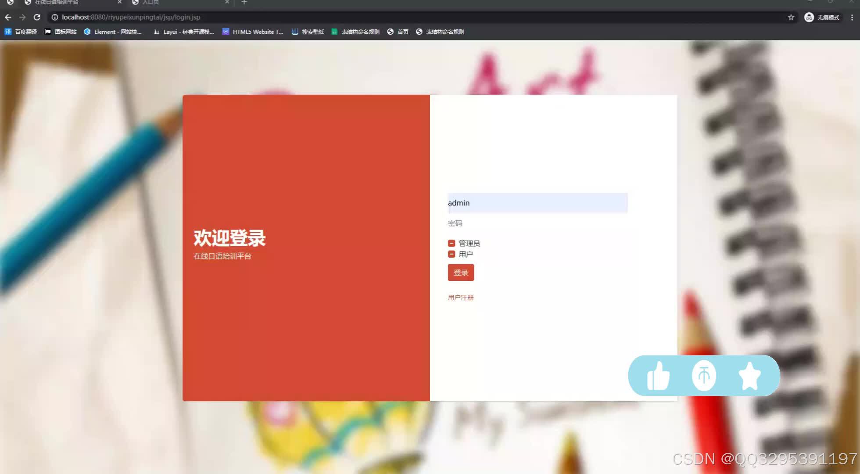Click the 在线日语培训平台 subtitle on the red panel
The height and width of the screenshot is (474, 860).
pyautogui.click(x=222, y=256)
